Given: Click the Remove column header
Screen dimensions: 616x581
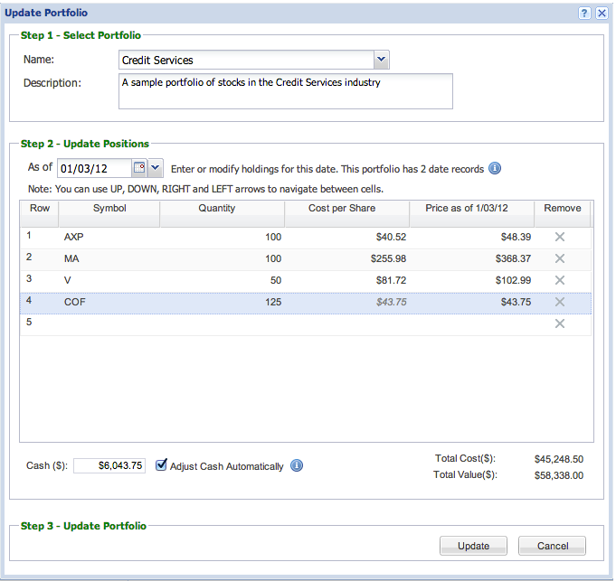Looking at the screenshot, I should [x=563, y=214].
